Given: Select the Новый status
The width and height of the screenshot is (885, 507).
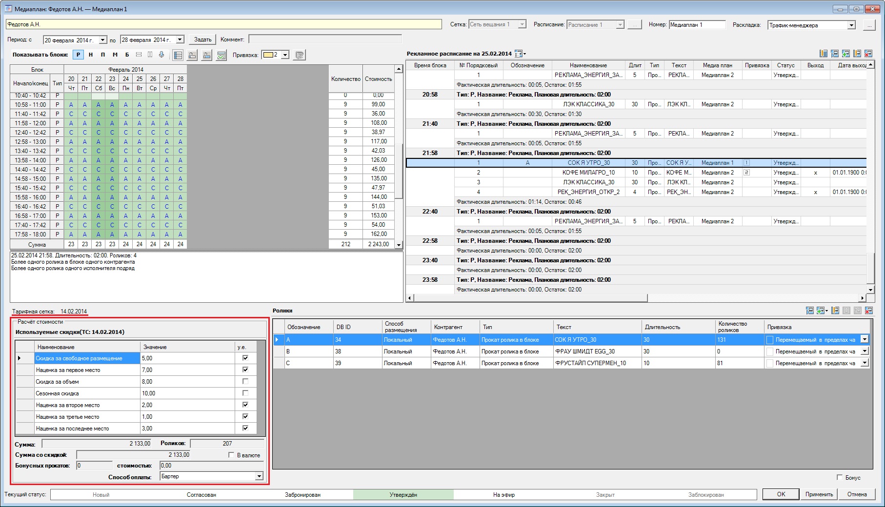Looking at the screenshot, I should 101,494.
